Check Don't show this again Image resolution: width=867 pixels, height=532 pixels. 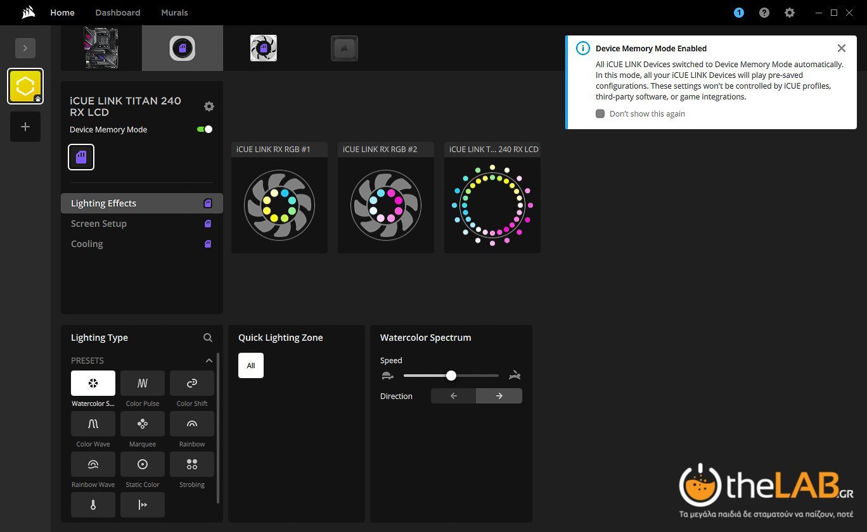(600, 114)
